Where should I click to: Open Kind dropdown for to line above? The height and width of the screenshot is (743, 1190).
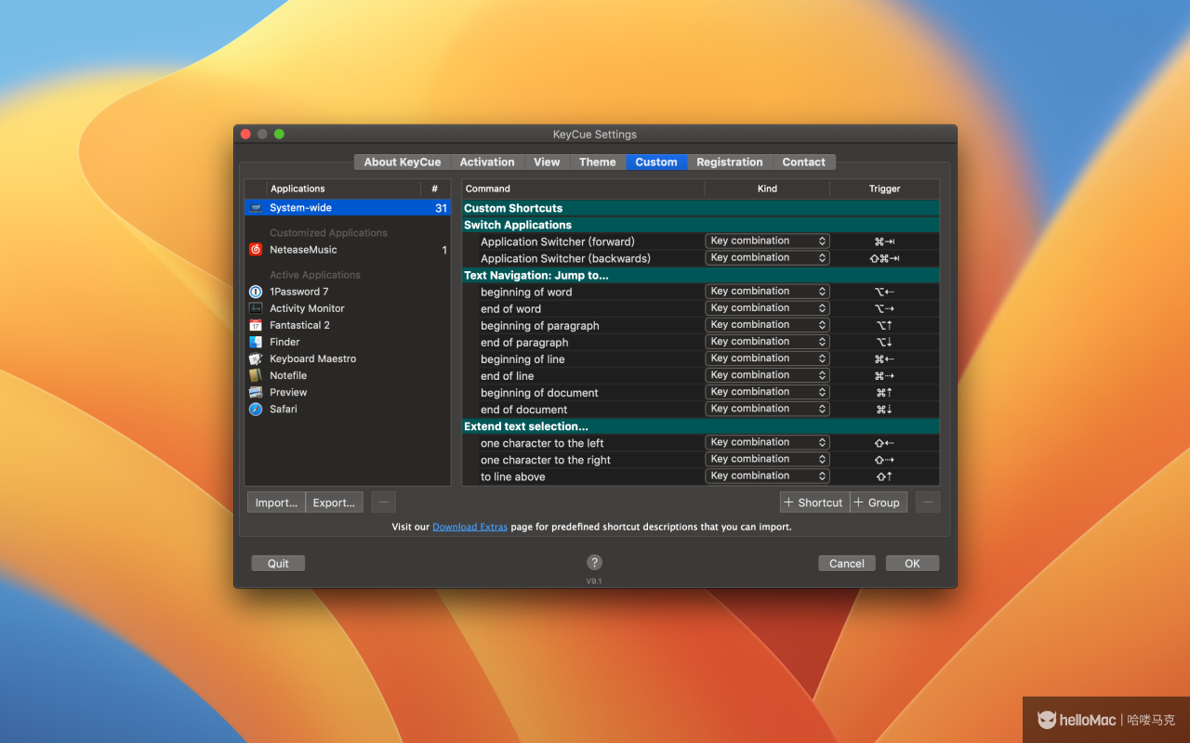767,476
